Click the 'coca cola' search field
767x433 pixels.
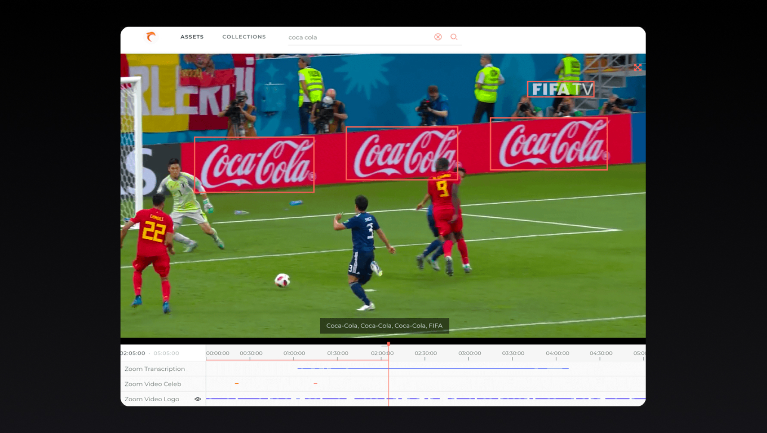357,37
